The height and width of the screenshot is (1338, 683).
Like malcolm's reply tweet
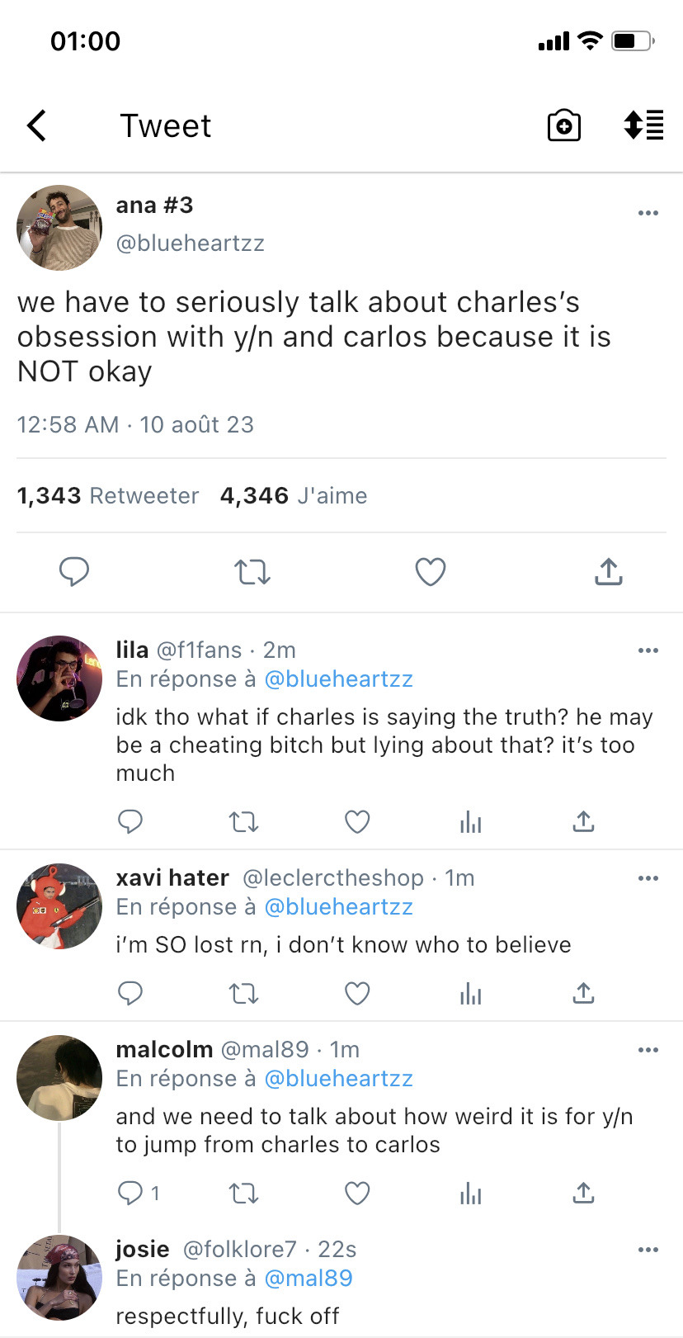[356, 1193]
